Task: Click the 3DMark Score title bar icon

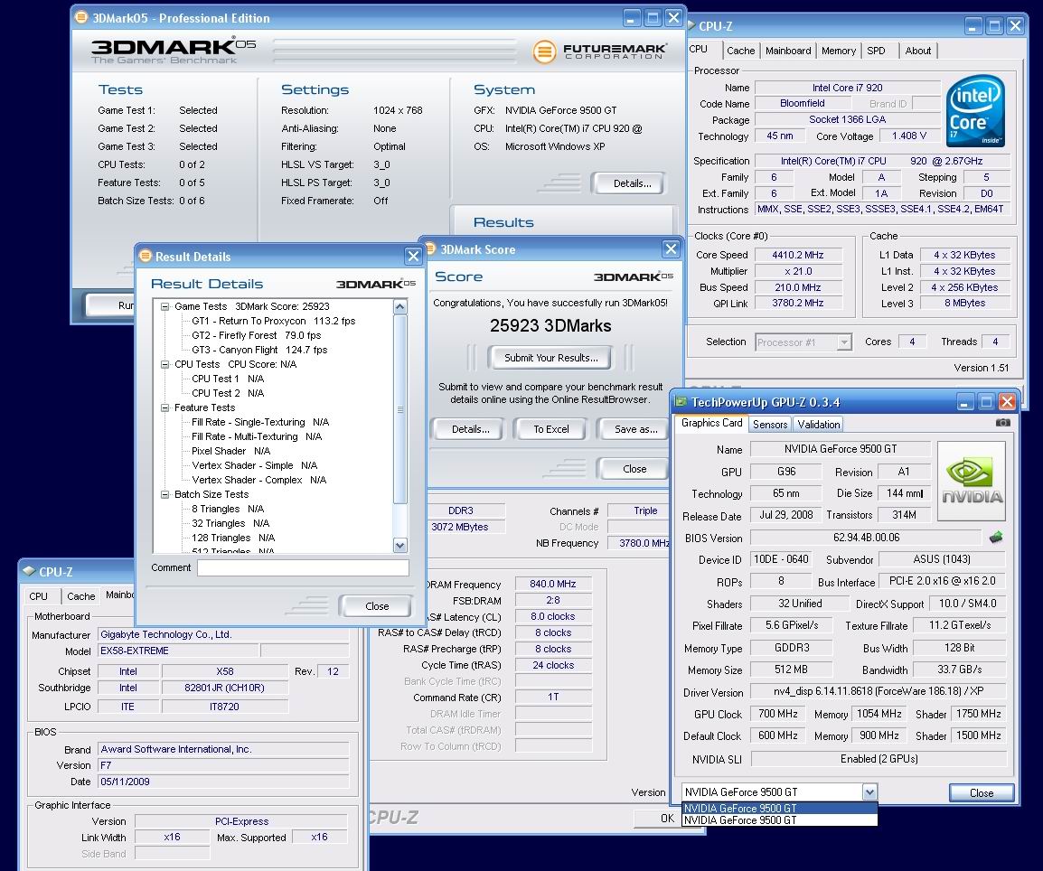Action: [x=429, y=249]
